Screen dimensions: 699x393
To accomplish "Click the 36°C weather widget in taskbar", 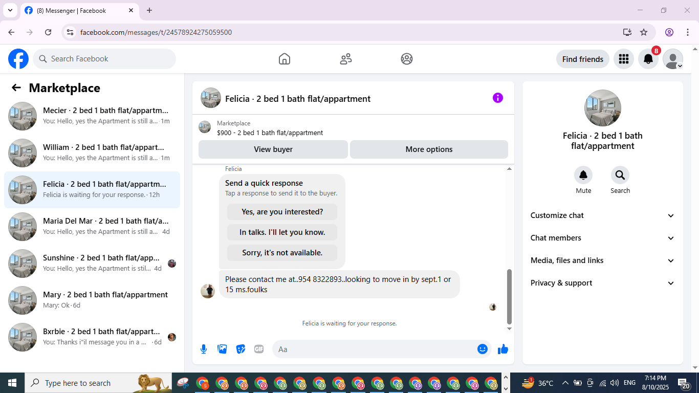I will [538, 383].
